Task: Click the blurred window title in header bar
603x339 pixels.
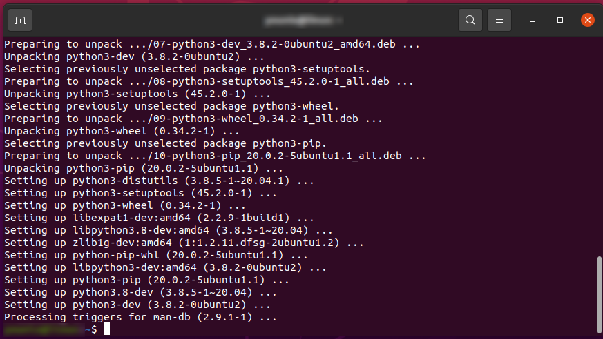Action: (x=303, y=20)
